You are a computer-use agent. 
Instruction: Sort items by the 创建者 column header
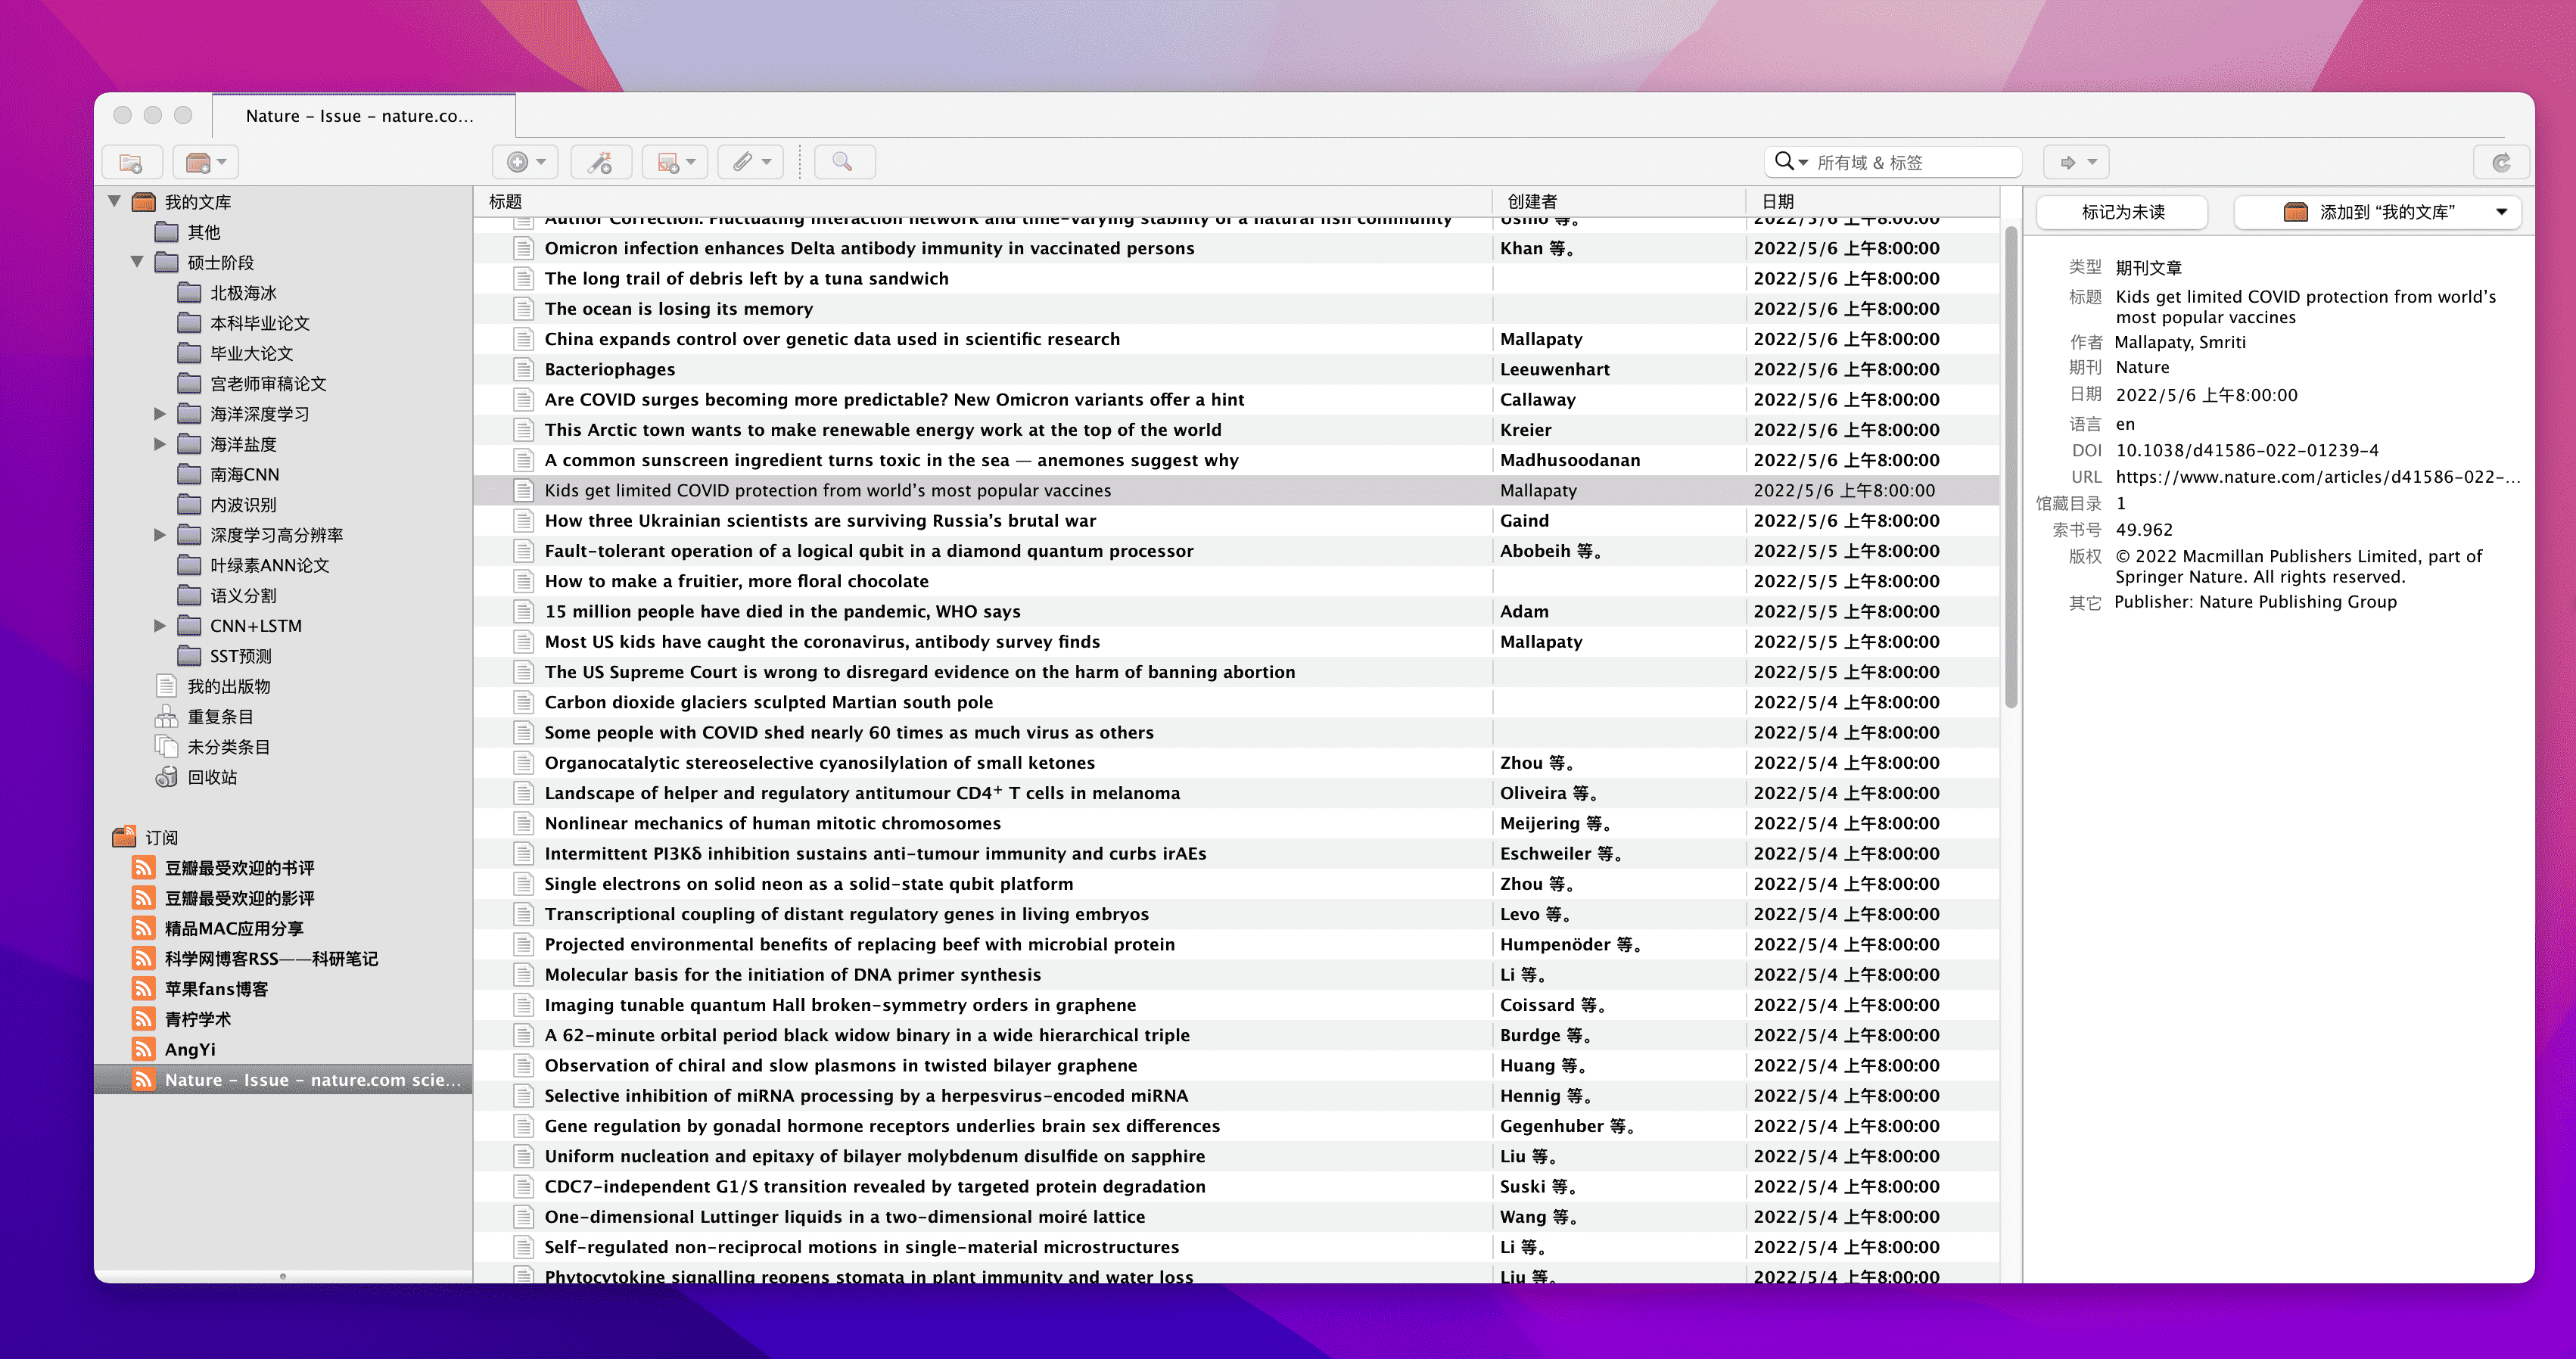(x=1618, y=202)
